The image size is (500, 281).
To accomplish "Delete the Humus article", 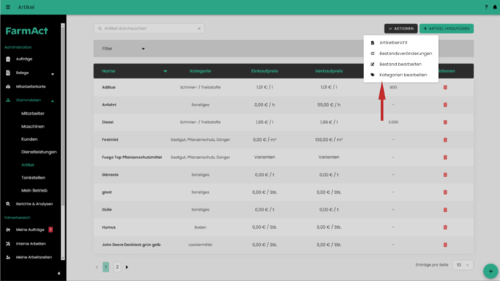I will point(445,227).
